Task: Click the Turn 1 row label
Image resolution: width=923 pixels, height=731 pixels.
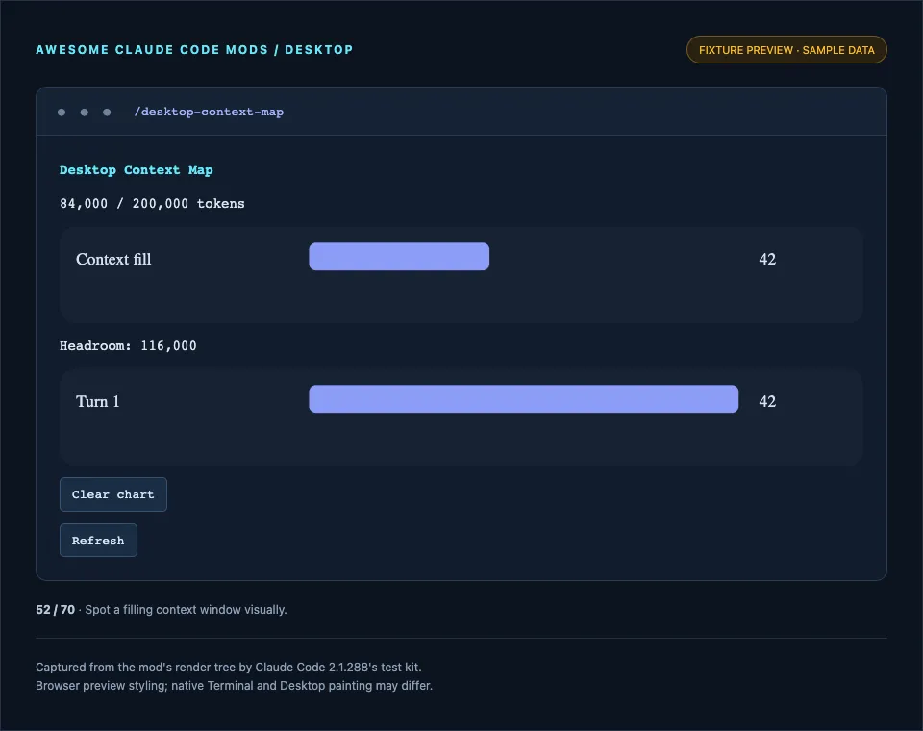Action: tap(98, 402)
